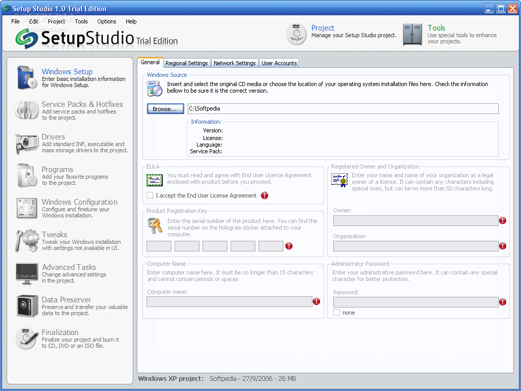The width and height of the screenshot is (521, 391).
Task: Open the Tweaks sidebar heading
Action: click(54, 234)
